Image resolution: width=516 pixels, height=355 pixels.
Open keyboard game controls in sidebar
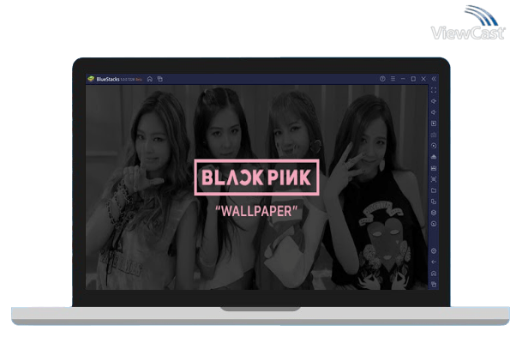click(434, 135)
